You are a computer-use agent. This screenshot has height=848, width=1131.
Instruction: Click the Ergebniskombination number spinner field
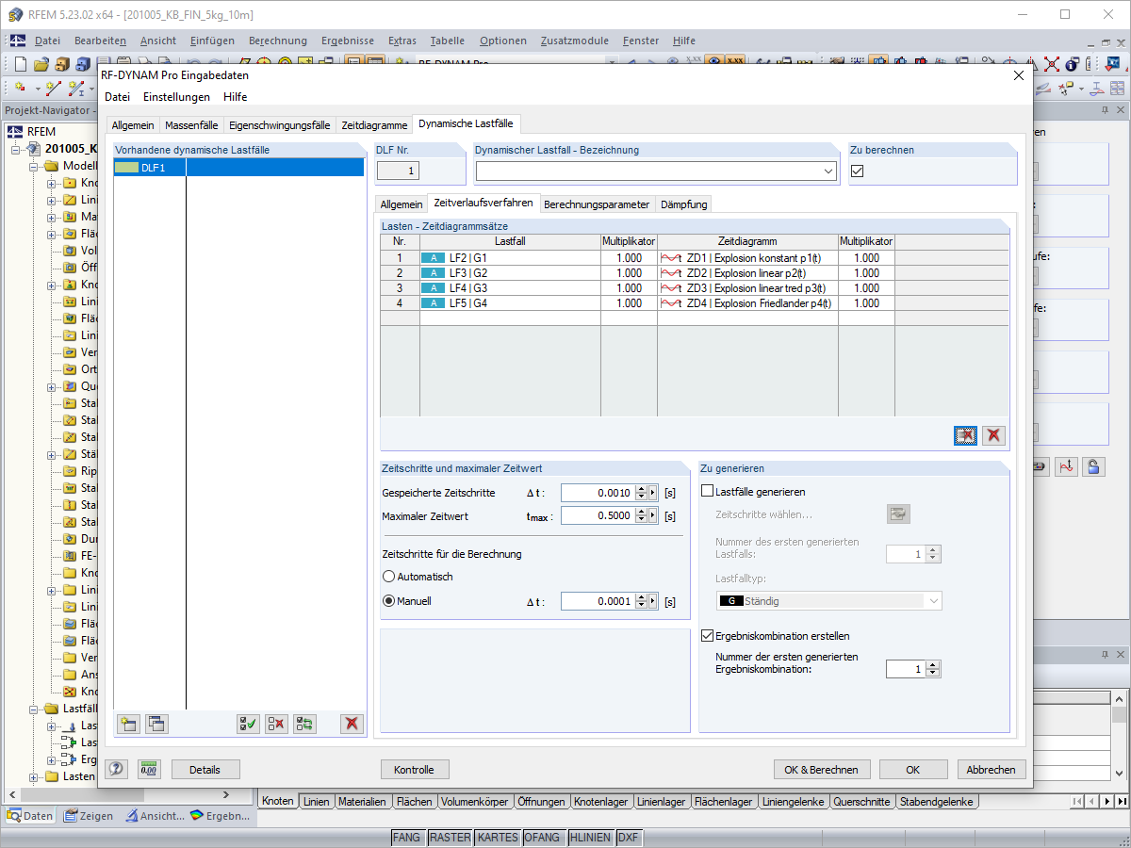(907, 668)
